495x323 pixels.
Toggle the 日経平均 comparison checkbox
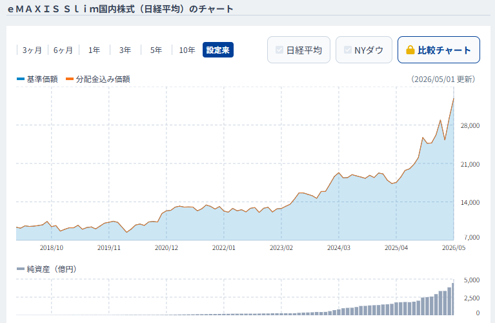pyautogui.click(x=279, y=50)
